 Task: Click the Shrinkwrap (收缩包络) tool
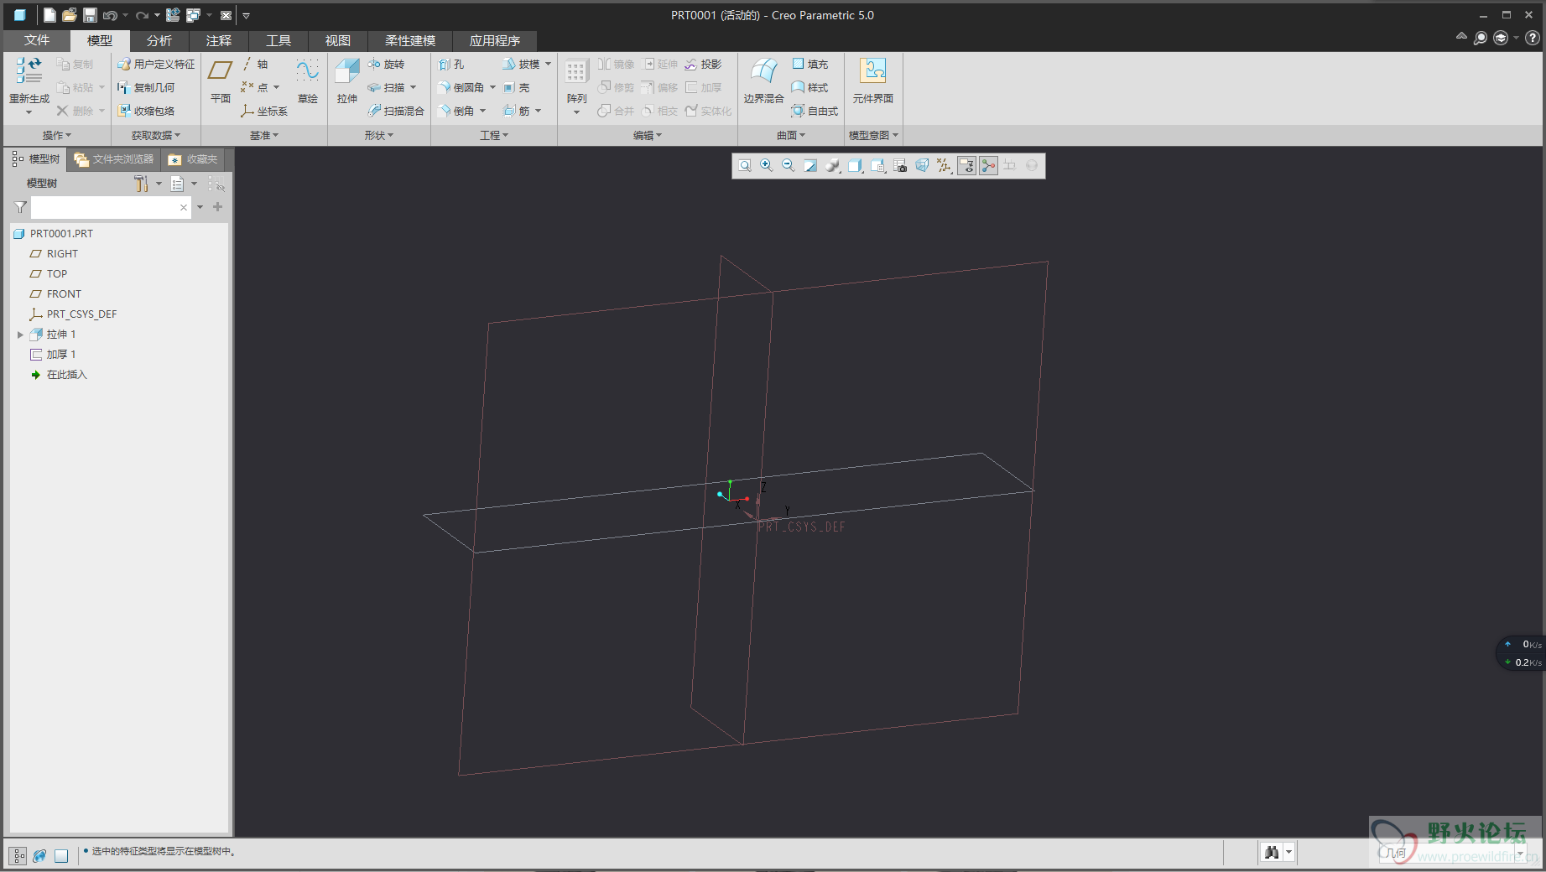point(146,111)
